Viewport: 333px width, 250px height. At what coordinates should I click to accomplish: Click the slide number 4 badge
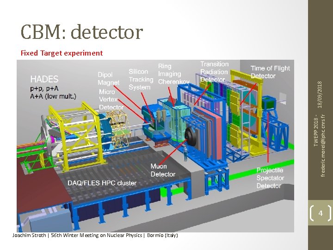(x=321, y=213)
